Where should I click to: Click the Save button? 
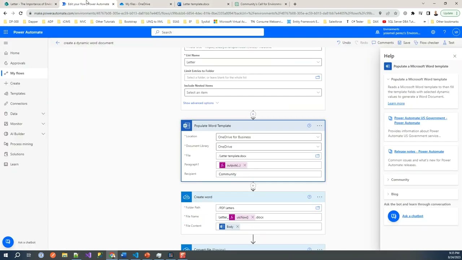[404, 43]
